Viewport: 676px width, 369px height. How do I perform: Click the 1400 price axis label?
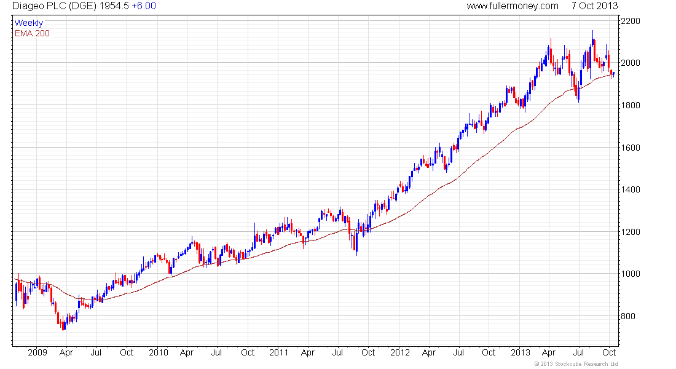[x=631, y=189]
